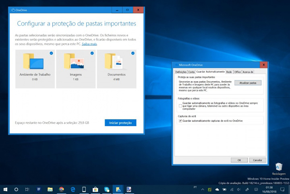The image size is (290, 194).
Task: Close the OneDrive folder protection window
Action: (138, 10)
